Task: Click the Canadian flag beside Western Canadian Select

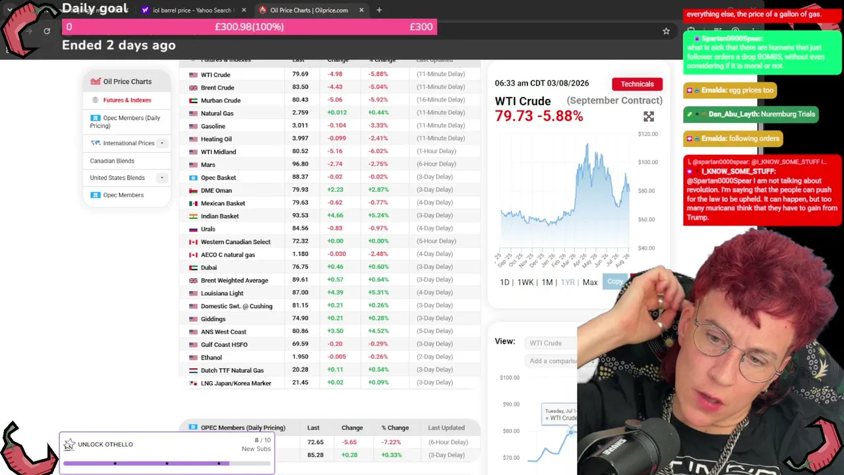Action: click(x=193, y=242)
